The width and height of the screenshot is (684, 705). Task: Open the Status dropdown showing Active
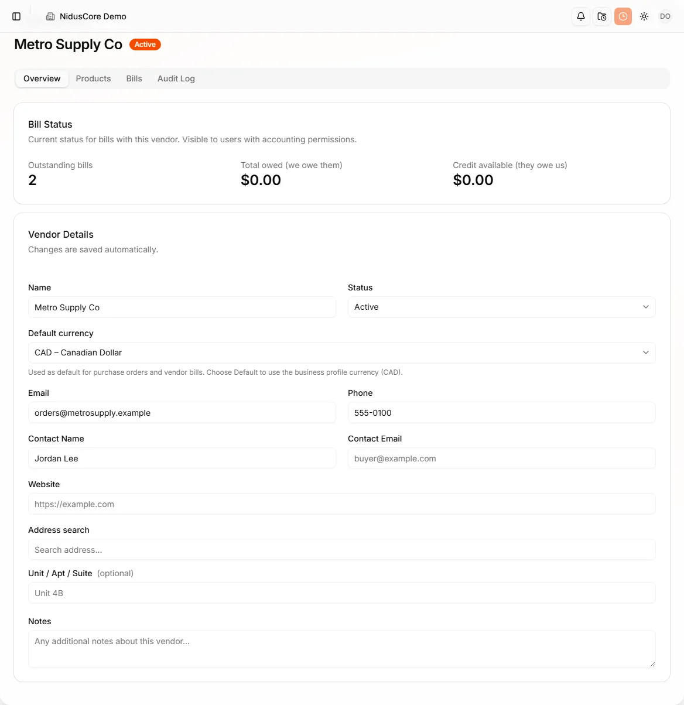(x=502, y=307)
